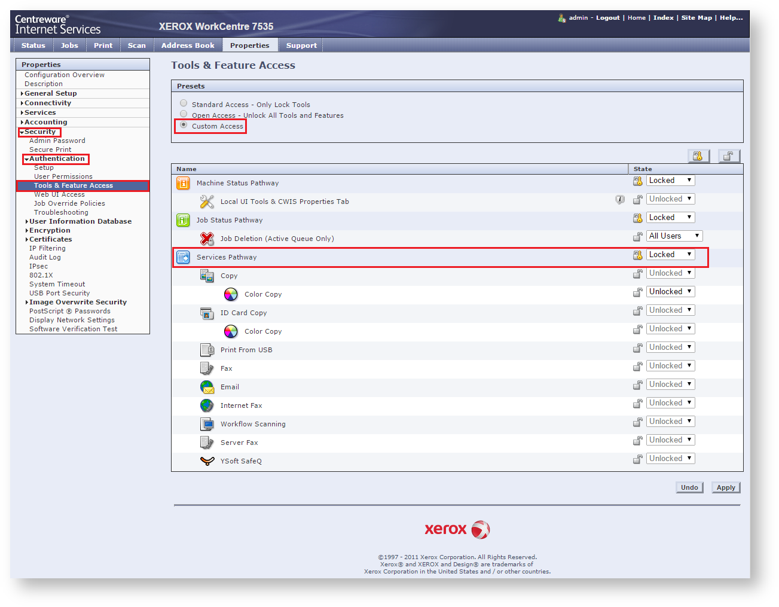Select Custom Access preset radio button

(x=184, y=125)
